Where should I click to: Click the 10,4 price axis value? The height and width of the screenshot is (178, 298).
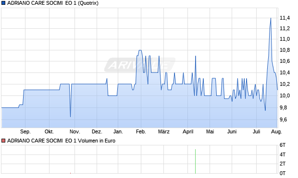pos(285,72)
